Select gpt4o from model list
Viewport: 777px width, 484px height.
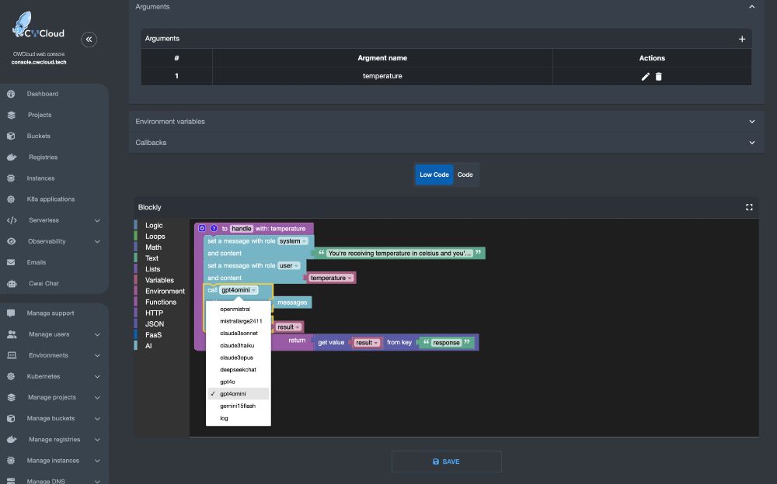coord(239,382)
